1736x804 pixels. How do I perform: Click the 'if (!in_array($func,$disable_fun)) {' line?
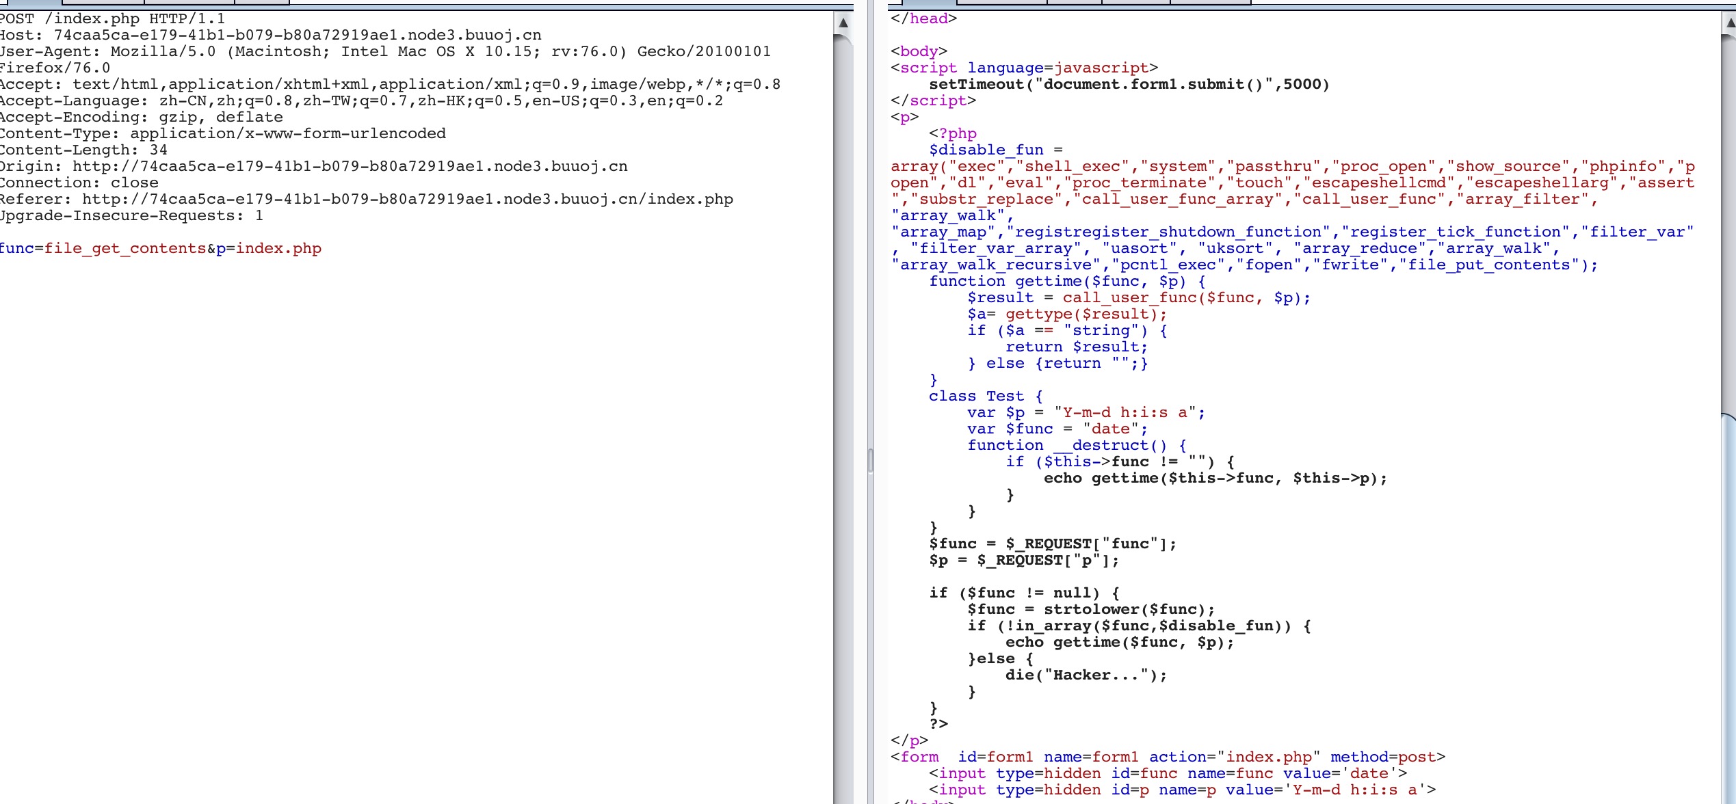pyautogui.click(x=1139, y=626)
